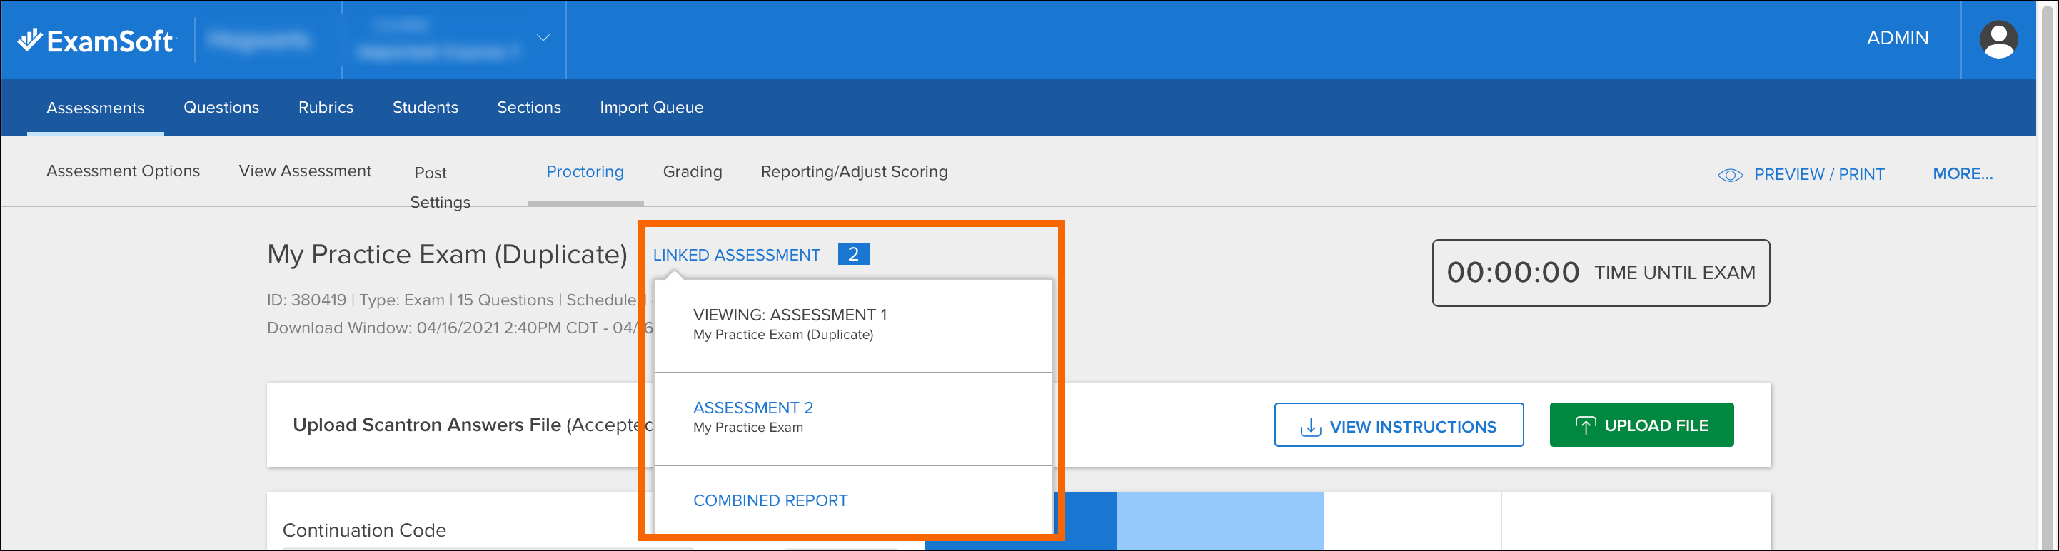Open the Linked Assessment dropdown
The width and height of the screenshot is (2059, 551).
tap(736, 255)
